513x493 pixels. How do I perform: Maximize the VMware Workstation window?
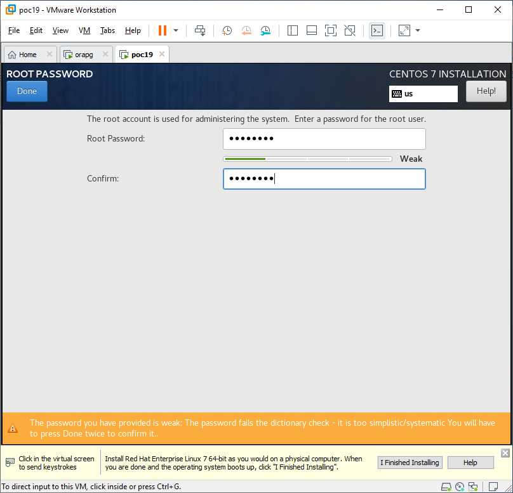click(469, 10)
